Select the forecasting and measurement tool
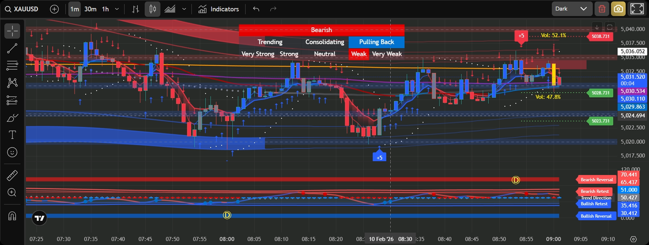The height and width of the screenshot is (245, 649). (x=12, y=100)
